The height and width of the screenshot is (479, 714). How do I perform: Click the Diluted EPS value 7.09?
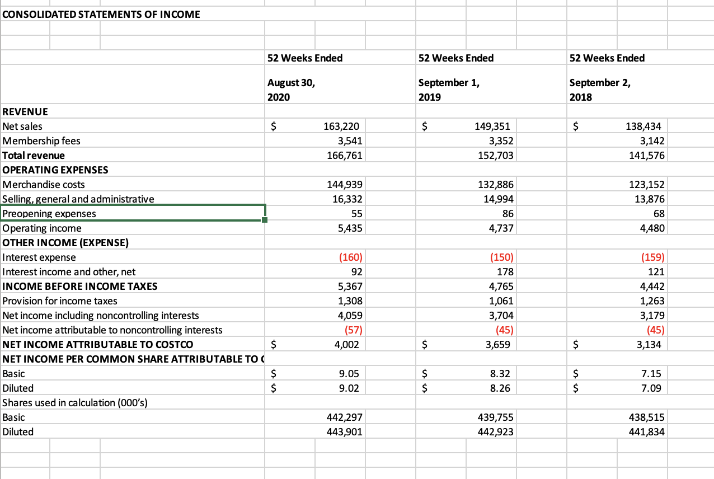click(x=627, y=388)
